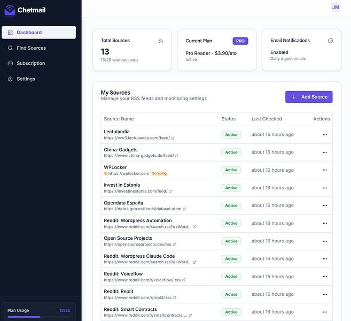
Task: Click "Pro Reader - $3.90/mo" plan text
Action: (211, 53)
